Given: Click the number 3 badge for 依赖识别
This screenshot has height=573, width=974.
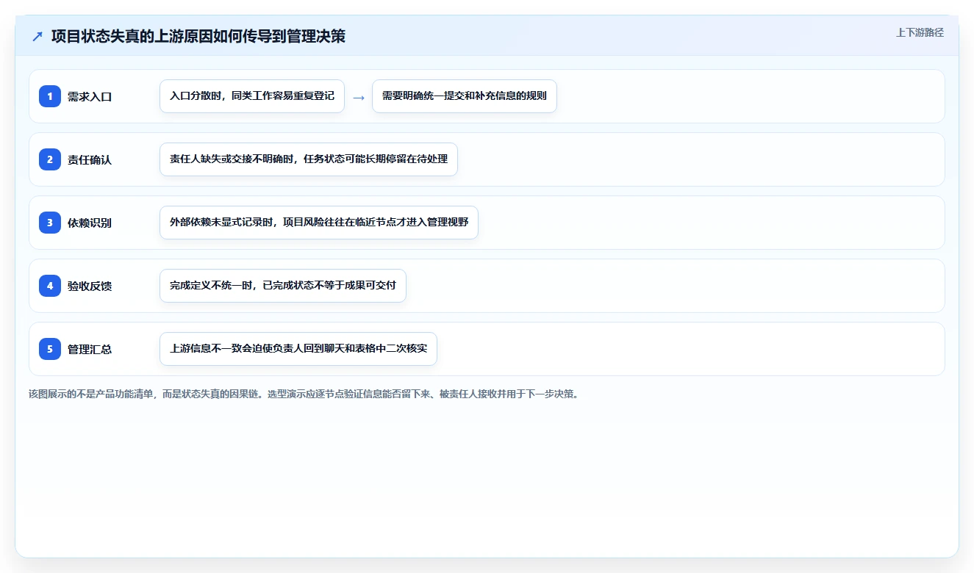Looking at the screenshot, I should (x=50, y=223).
